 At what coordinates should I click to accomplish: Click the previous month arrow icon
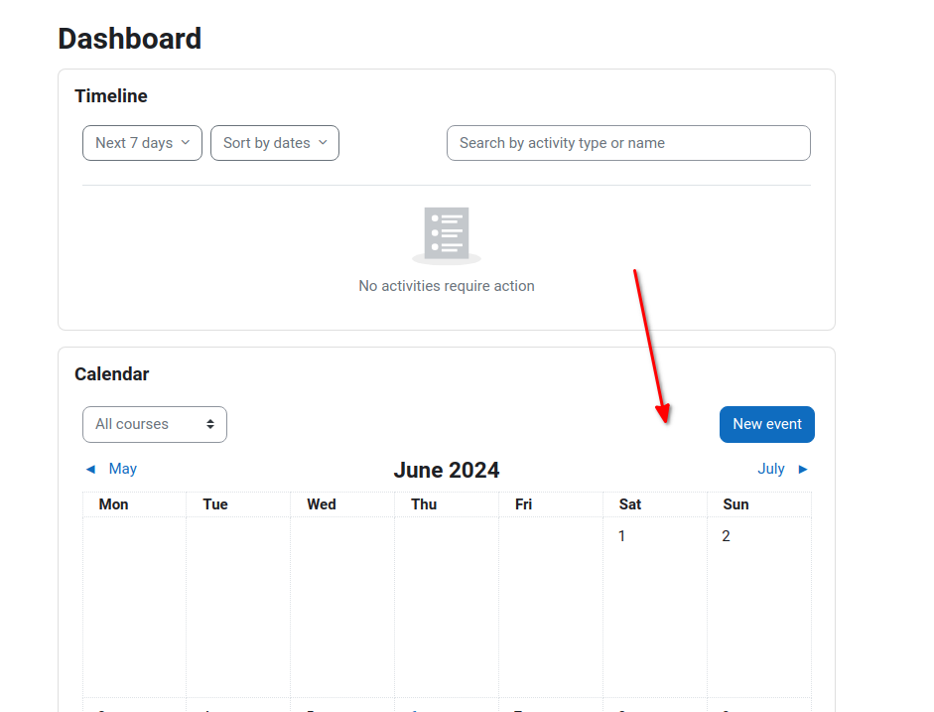pos(90,470)
